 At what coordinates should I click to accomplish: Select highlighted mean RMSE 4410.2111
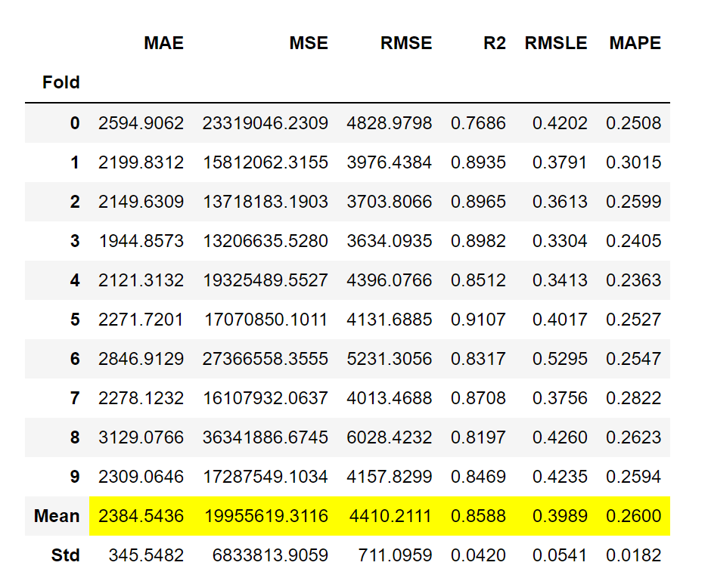coord(390,516)
